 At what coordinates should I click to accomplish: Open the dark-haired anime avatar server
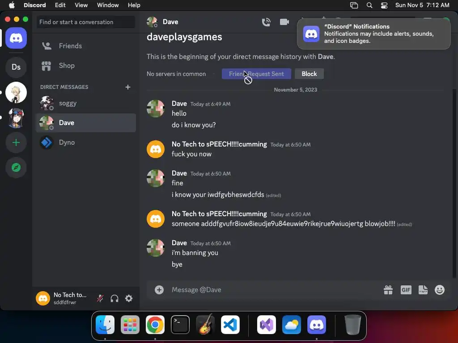click(16, 117)
